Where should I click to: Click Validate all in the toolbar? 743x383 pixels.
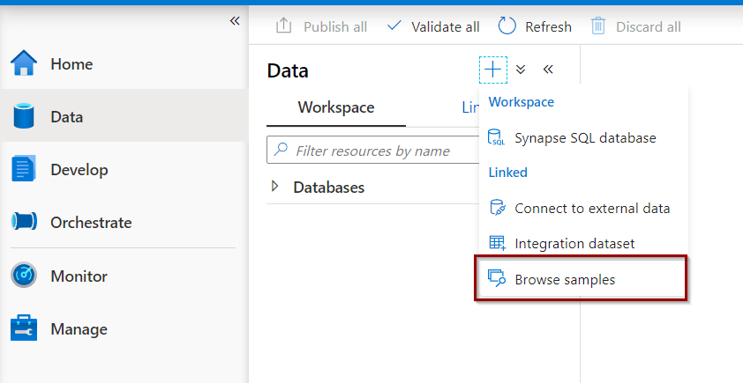pos(433,26)
